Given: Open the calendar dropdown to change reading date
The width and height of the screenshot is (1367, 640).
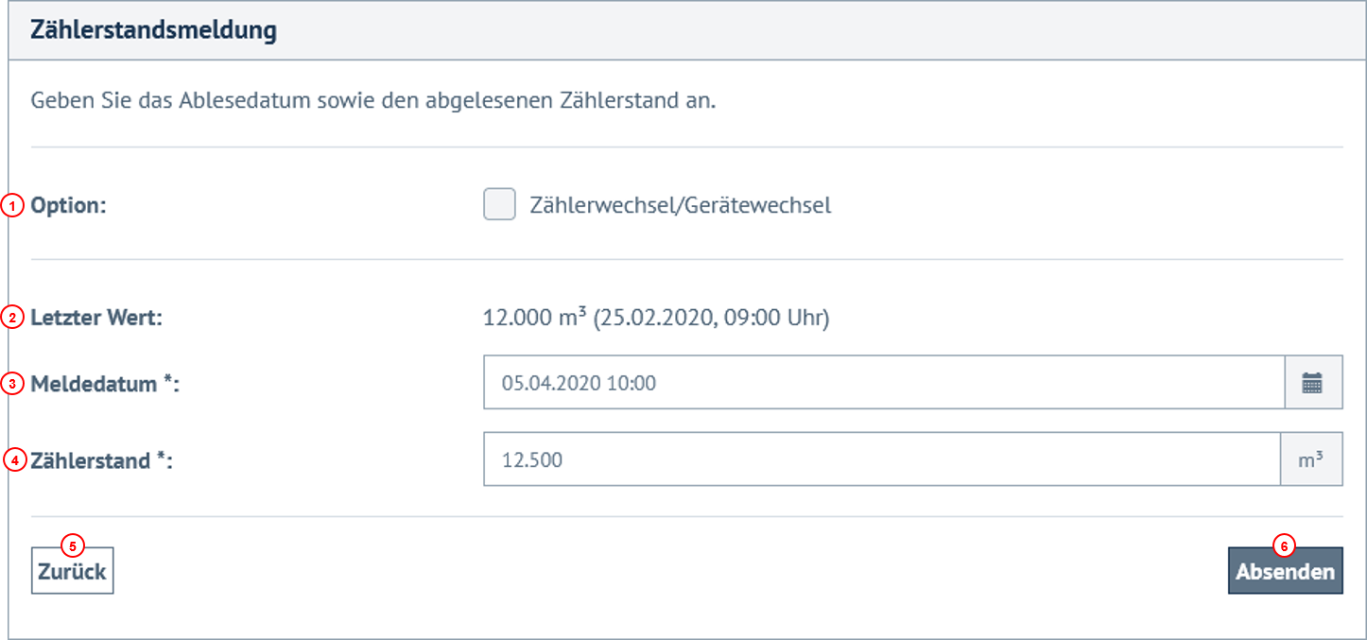Looking at the screenshot, I should [x=1313, y=382].
